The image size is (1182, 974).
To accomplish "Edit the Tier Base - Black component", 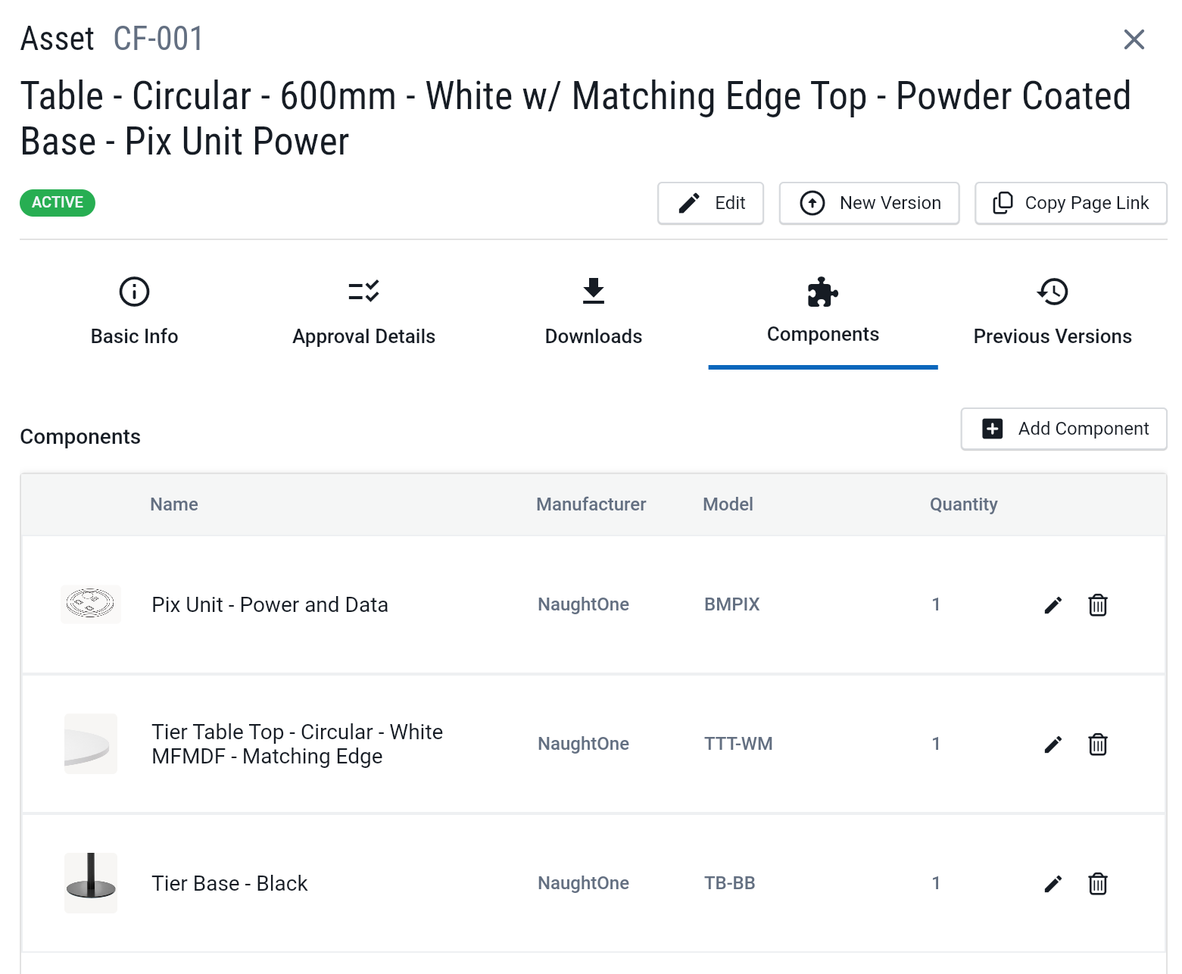I will tap(1053, 884).
